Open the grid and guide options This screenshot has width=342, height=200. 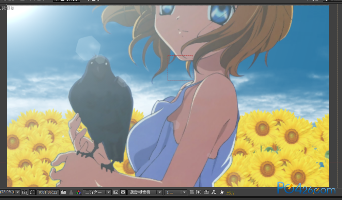[25, 192]
